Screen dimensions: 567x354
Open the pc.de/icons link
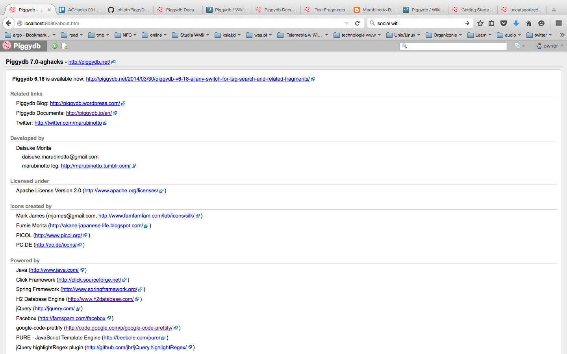coord(56,245)
